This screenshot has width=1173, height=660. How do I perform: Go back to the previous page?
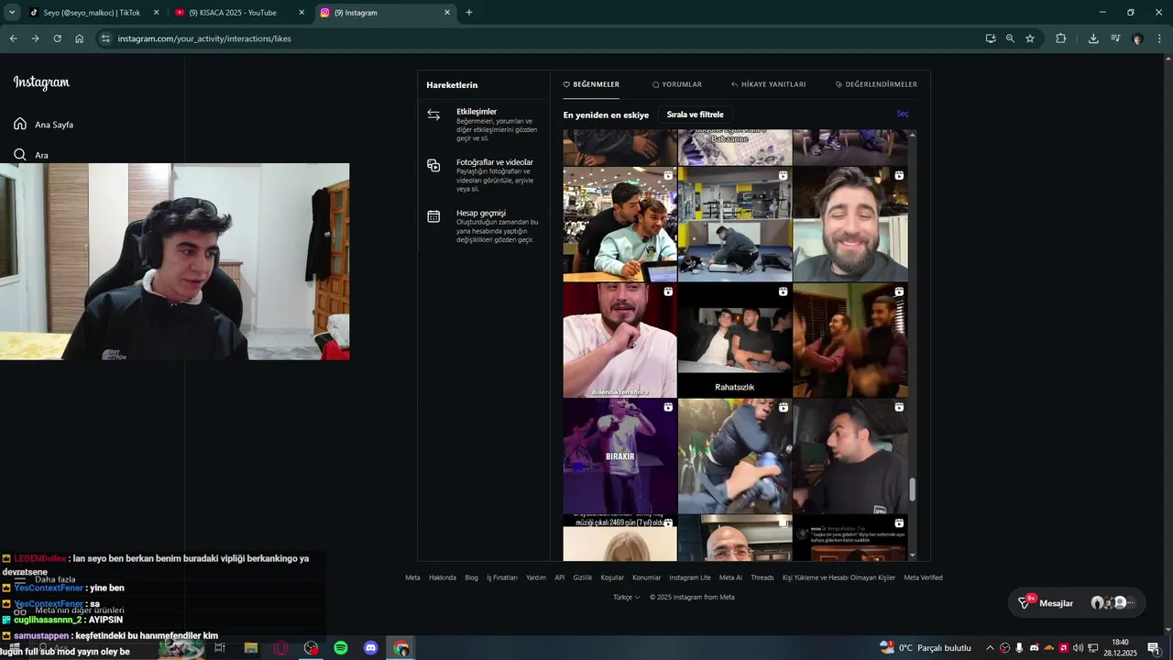[13, 38]
